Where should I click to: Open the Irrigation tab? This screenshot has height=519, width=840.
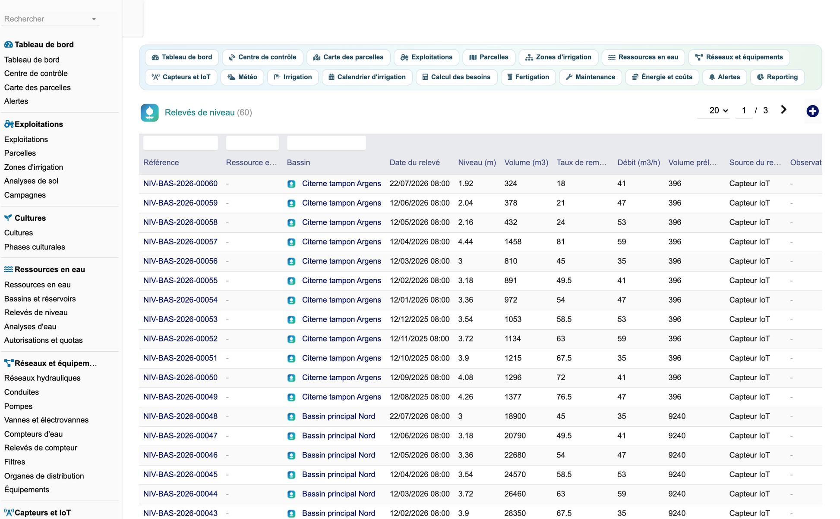pyautogui.click(x=293, y=77)
